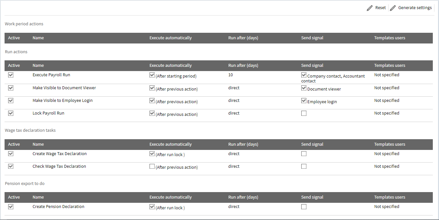Toggle Active checkbox for Make Visible to Employee Login
This screenshot has width=439, height=220.
11,101
